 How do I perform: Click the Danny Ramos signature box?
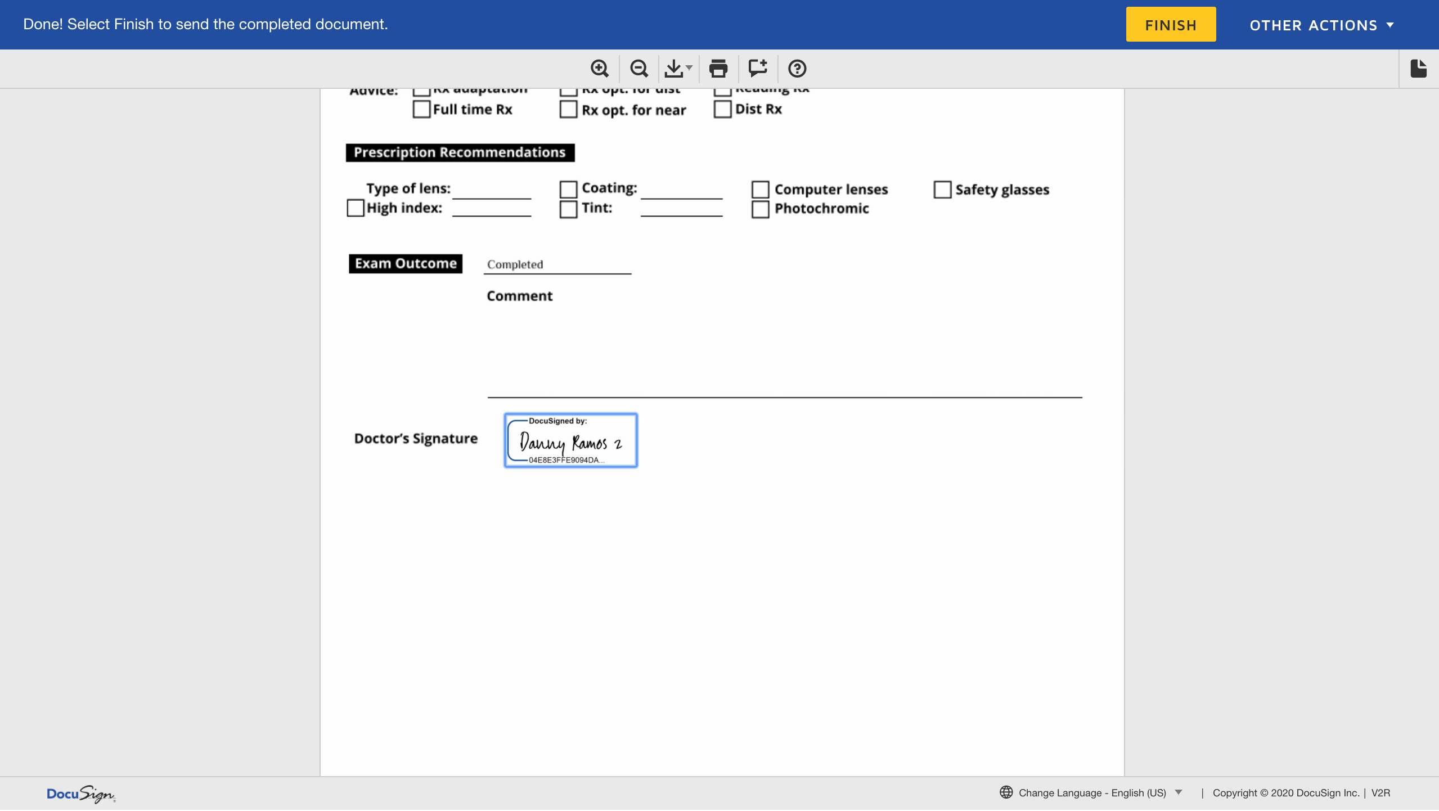point(570,440)
